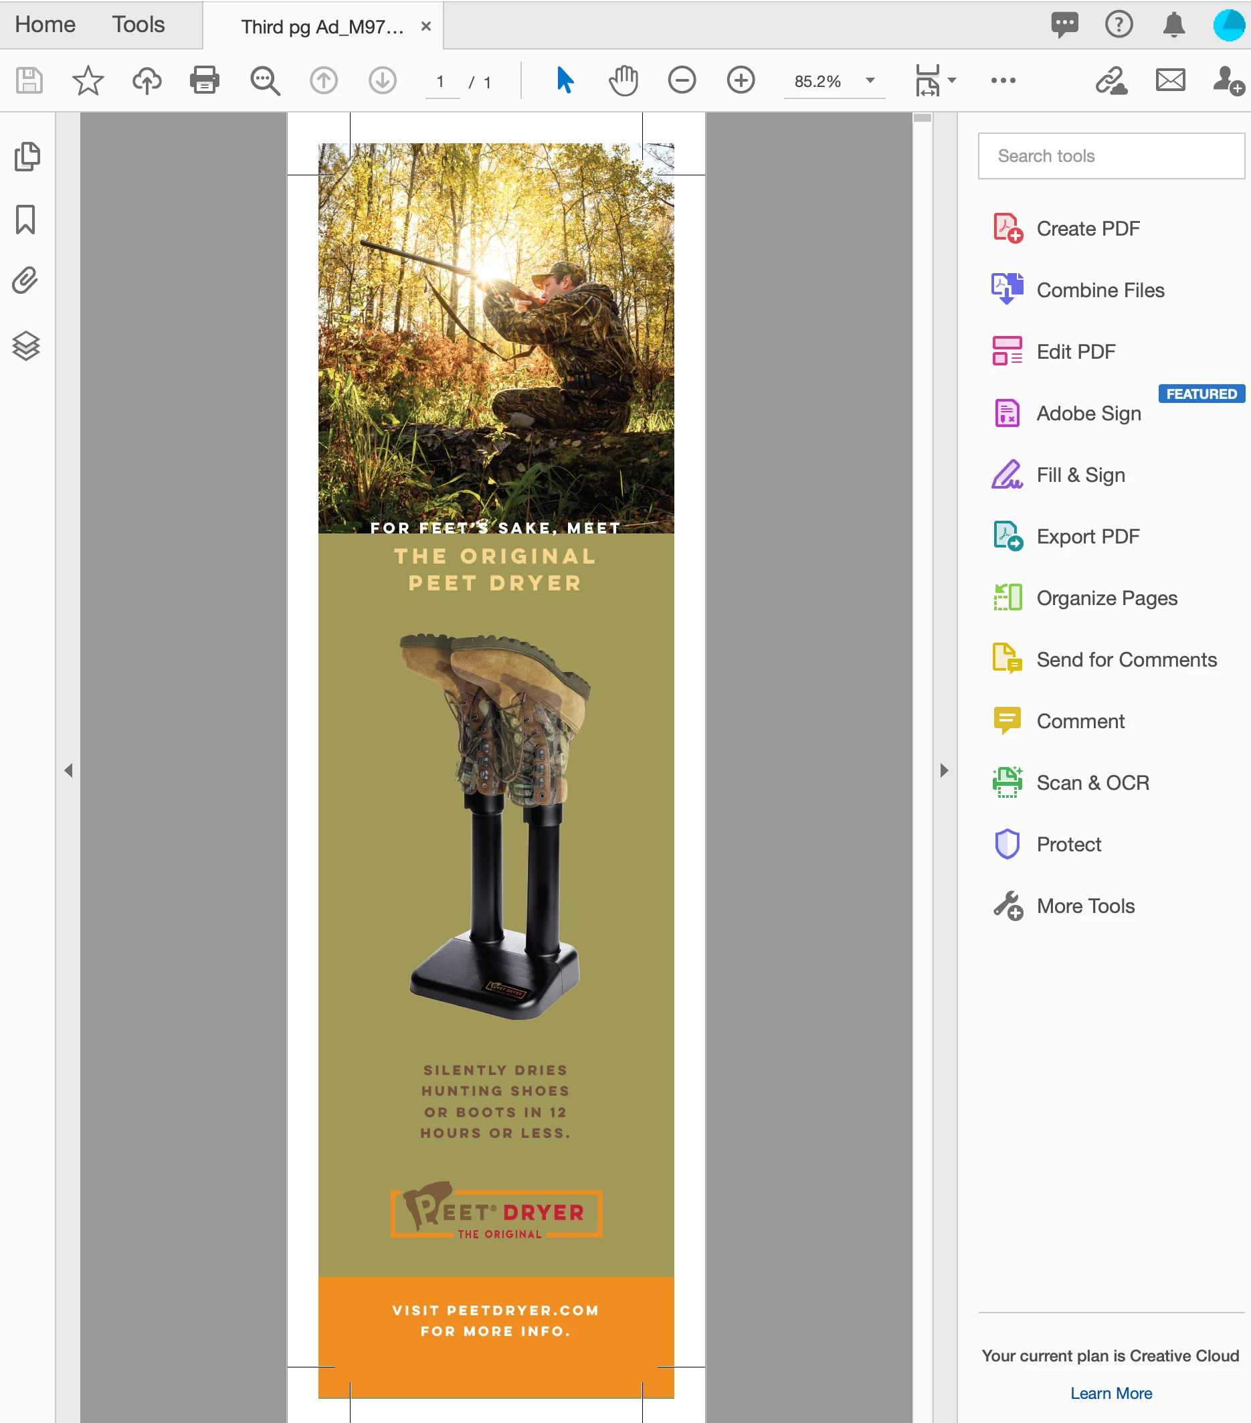This screenshot has width=1251, height=1423.
Task: Go to next page arrow icon
Action: pos(383,81)
